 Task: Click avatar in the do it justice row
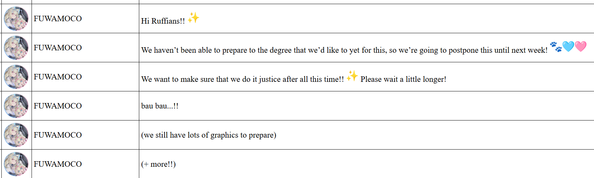(16, 77)
